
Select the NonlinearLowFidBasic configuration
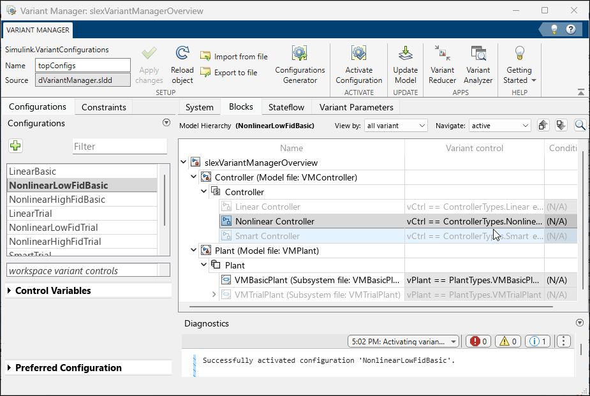pyautogui.click(x=82, y=186)
